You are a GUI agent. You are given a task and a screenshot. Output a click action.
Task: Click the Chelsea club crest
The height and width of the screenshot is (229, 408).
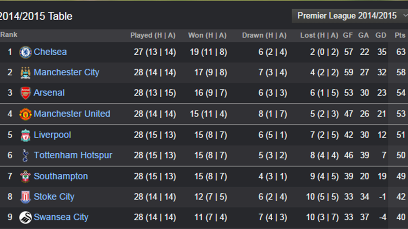25,52
